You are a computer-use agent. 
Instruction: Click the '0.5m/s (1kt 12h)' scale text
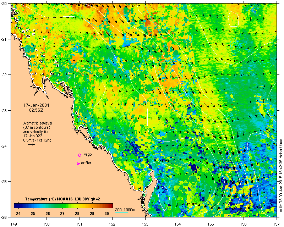37,140
